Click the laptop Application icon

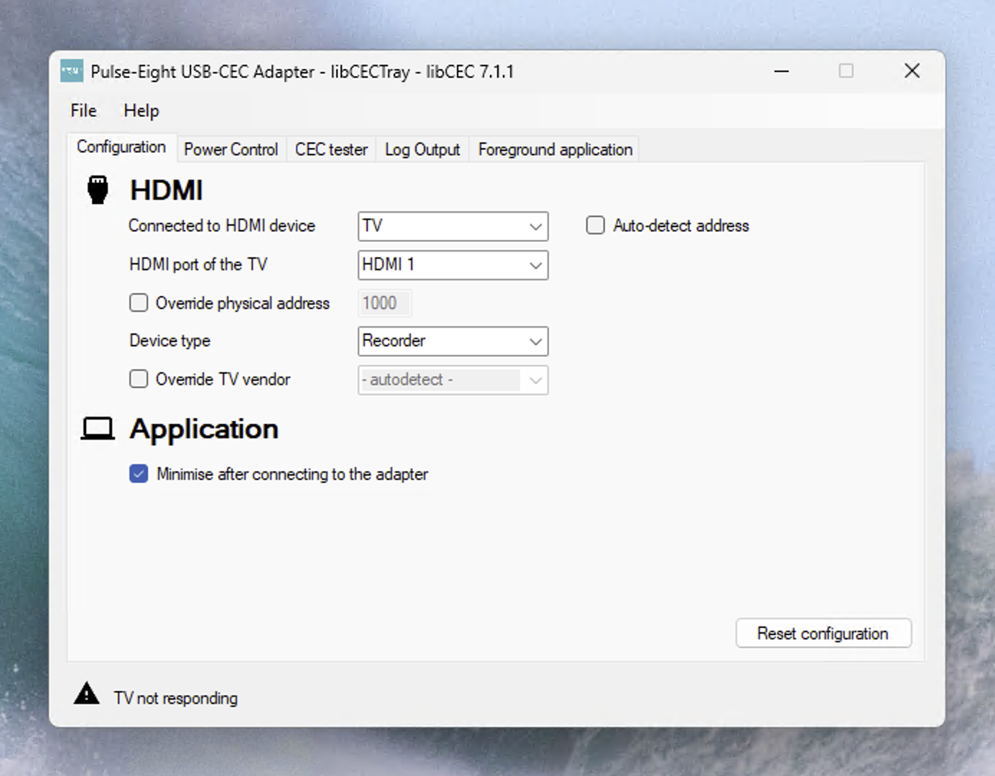pyautogui.click(x=98, y=429)
